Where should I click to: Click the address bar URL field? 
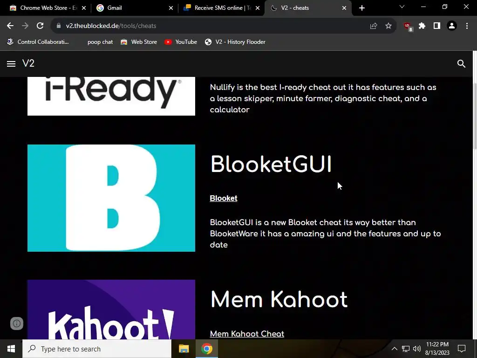[x=213, y=26]
